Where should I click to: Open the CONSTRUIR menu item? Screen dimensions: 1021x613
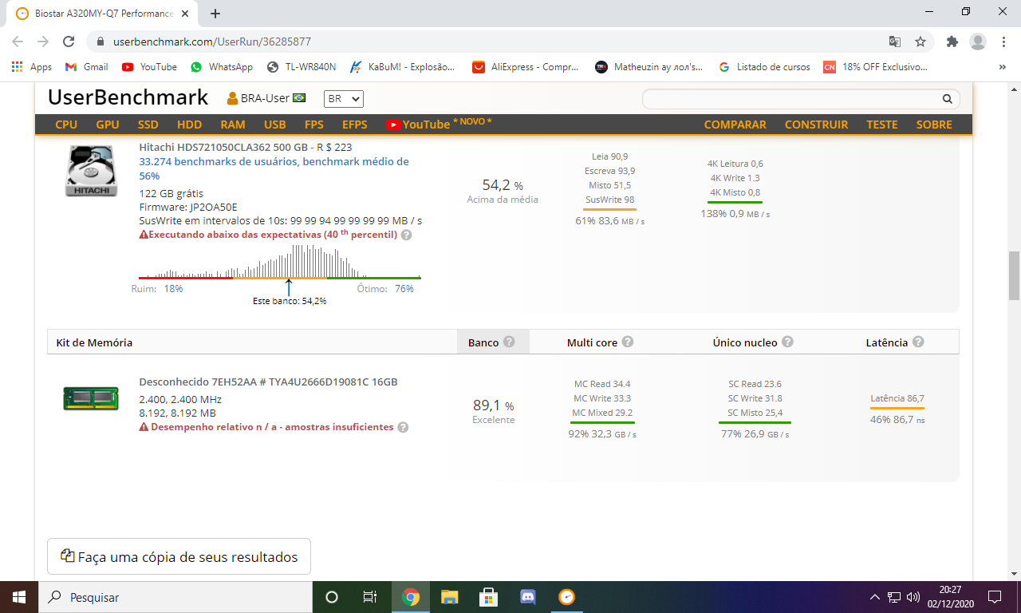[x=816, y=125]
